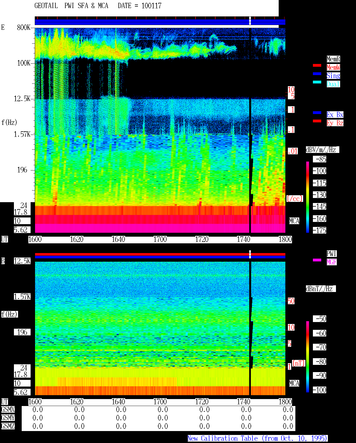The width and height of the screenshot is (356, 443).
Task: Click the 'GEOTAIL PWI SFA & MCA' title
Action: (x=71, y=6)
